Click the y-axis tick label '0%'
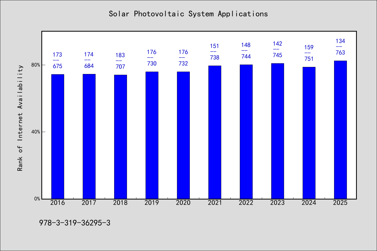This screenshot has width=377, height=251. point(37,199)
